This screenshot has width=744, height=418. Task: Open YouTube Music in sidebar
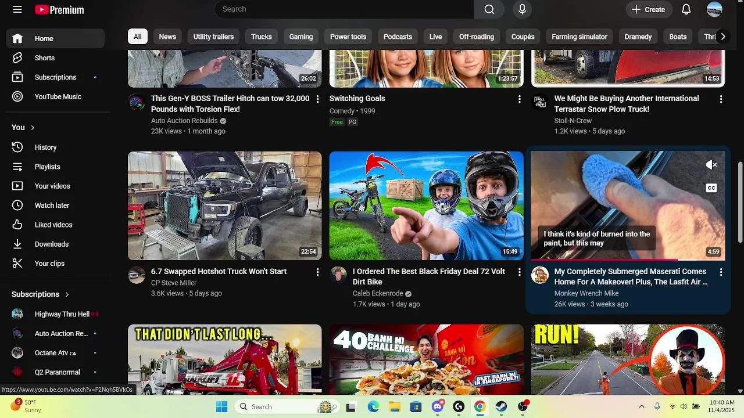tap(55, 96)
